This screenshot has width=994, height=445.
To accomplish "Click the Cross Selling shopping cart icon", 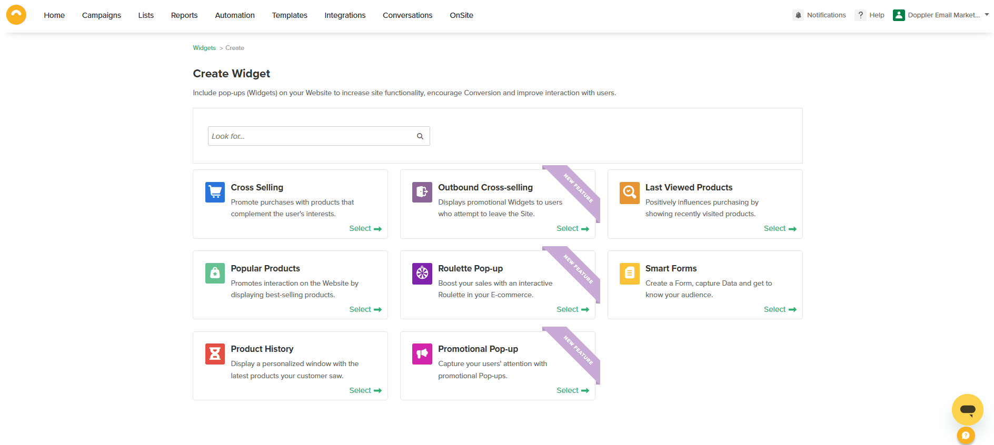I will [x=215, y=192].
